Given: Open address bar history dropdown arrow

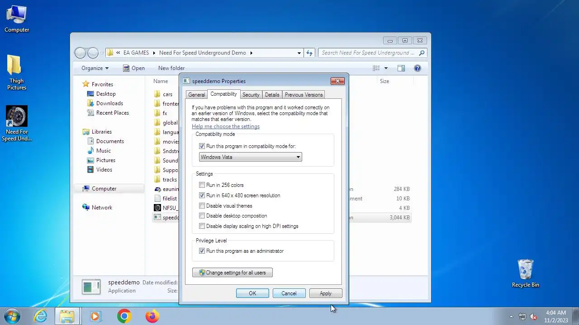Looking at the screenshot, I should click(x=299, y=53).
